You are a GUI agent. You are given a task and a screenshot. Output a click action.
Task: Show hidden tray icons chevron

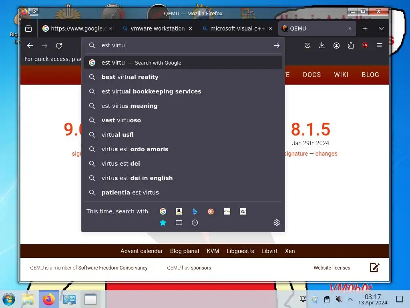click(350, 299)
